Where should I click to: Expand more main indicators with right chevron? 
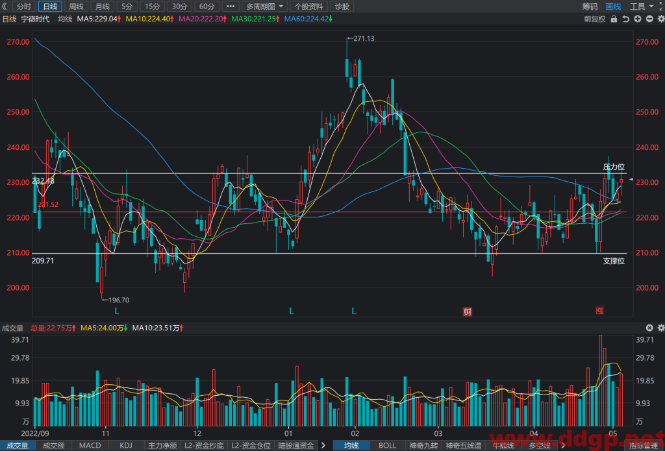[563, 446]
